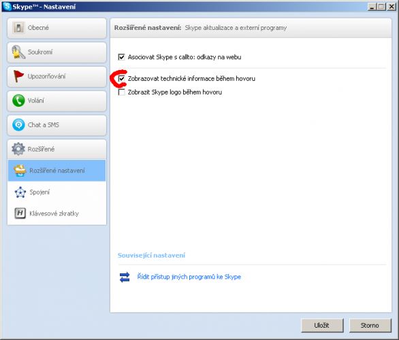Viewport: 399px width, 340px height.
Task: Click the Související nastavení heading text
Action: tap(151, 256)
